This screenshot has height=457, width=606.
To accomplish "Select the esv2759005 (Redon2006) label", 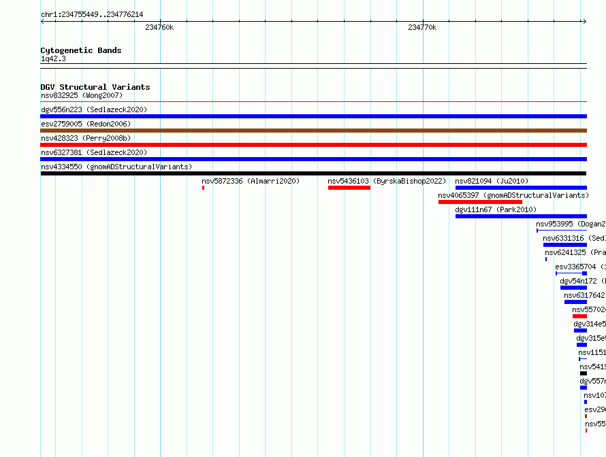I will pos(86,124).
